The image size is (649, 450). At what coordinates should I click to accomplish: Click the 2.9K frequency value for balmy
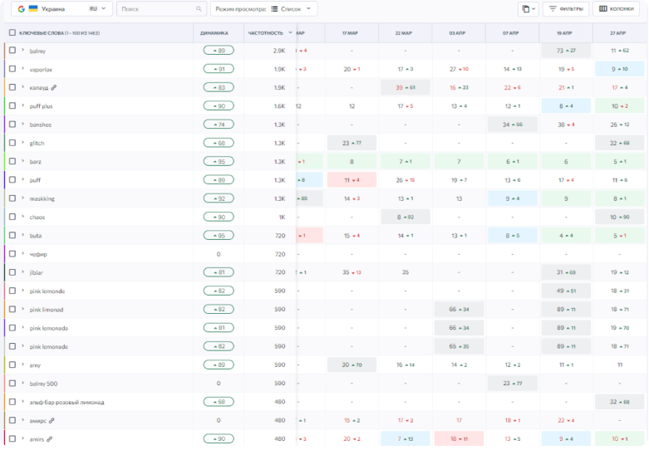point(279,51)
